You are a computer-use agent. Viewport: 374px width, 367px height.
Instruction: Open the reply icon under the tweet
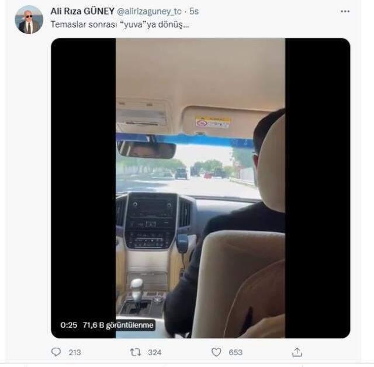click(x=56, y=352)
